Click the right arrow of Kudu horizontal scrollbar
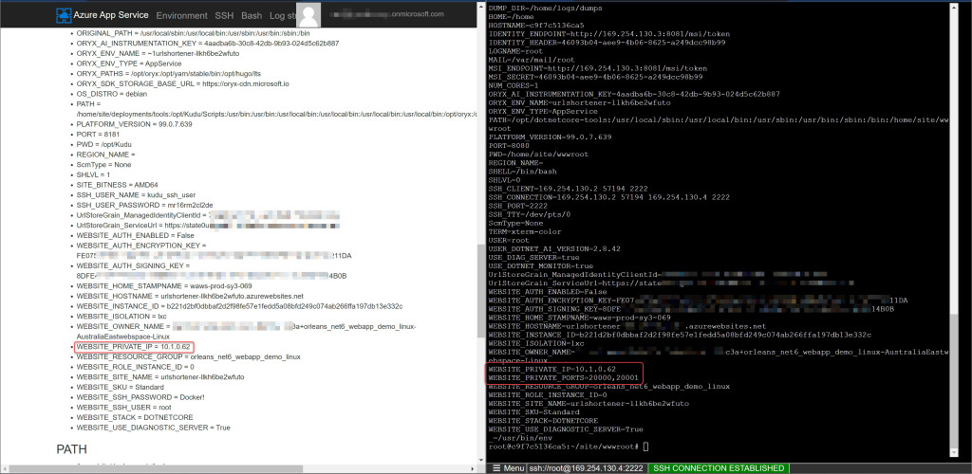 coord(473,467)
